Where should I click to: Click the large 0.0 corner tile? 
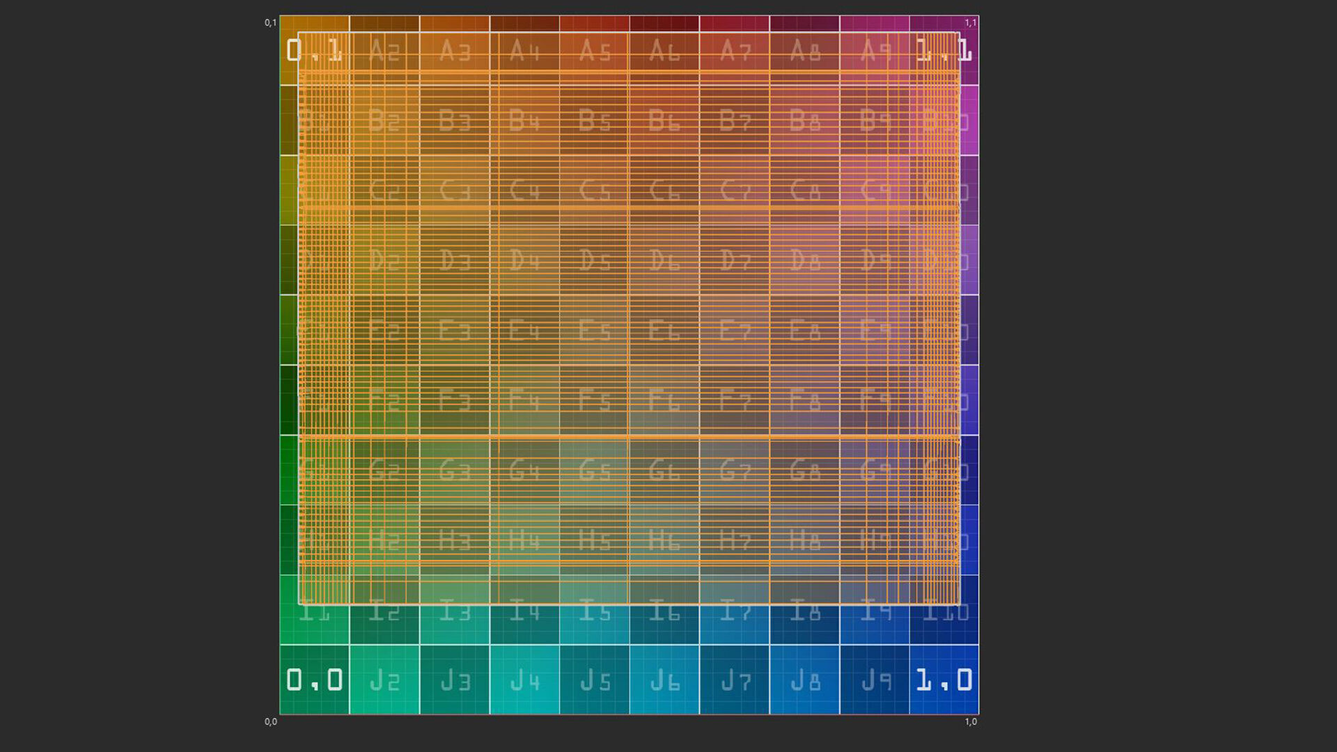(x=314, y=680)
